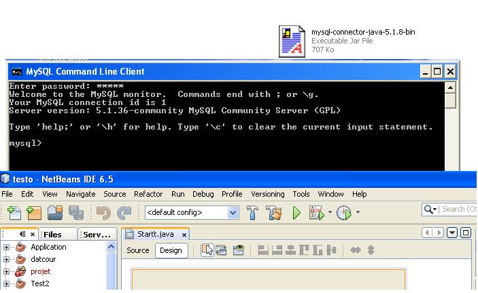Open the Debug button dropdown arrow

point(330,212)
